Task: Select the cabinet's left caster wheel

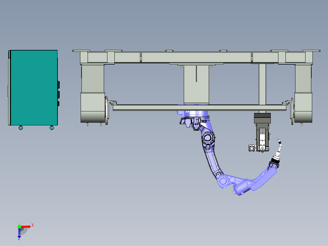Action: 21,128
